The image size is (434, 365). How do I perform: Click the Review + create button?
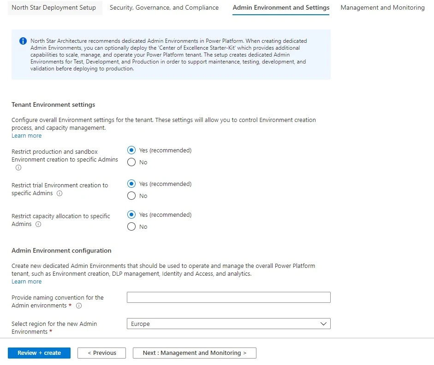coord(39,353)
